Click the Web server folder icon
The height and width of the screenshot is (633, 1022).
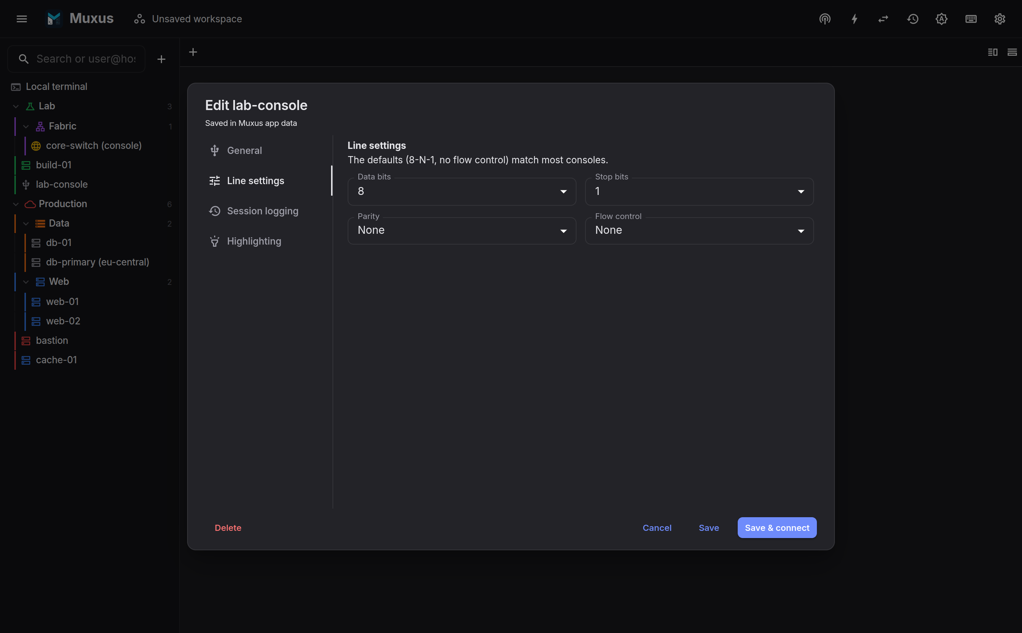pyautogui.click(x=40, y=282)
